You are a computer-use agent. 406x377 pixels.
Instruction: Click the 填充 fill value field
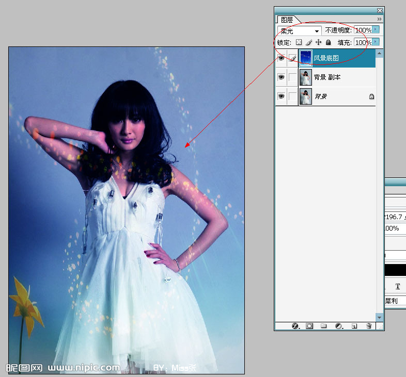pos(363,42)
